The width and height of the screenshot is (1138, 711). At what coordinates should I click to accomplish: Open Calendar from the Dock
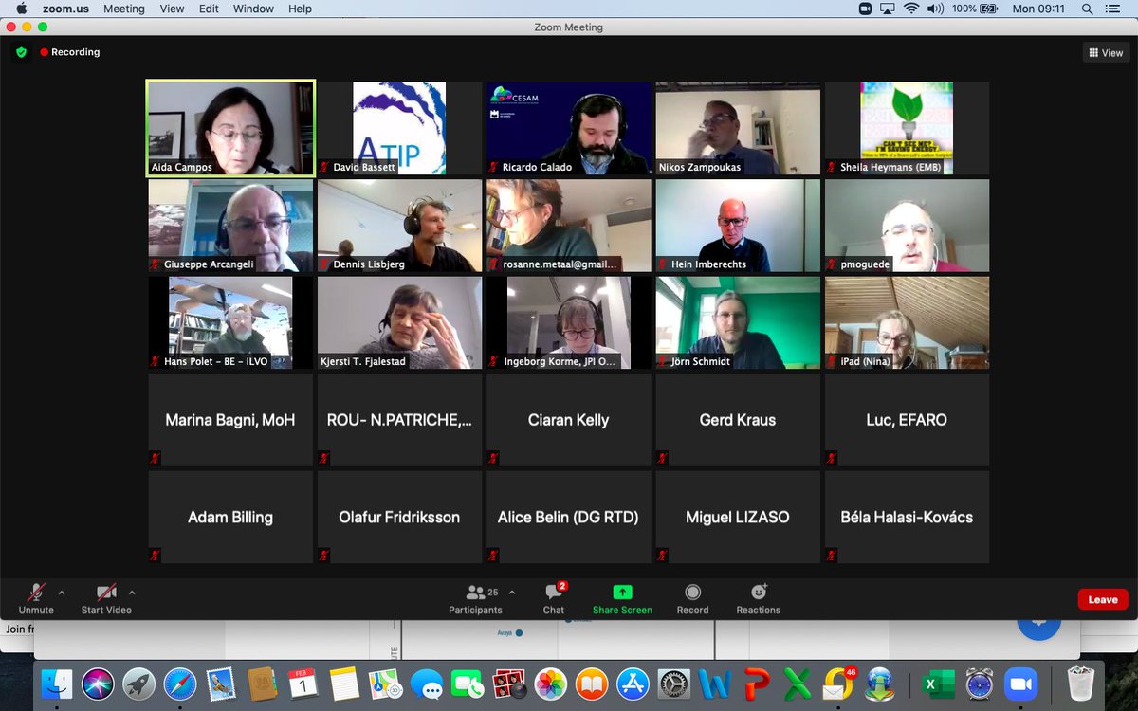[303, 683]
